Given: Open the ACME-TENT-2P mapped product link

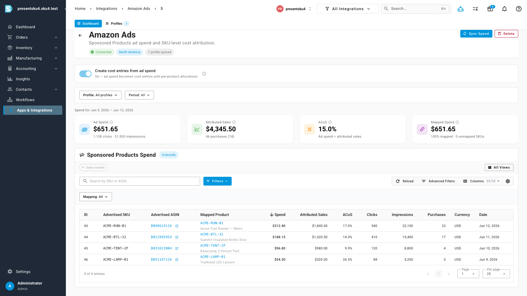Looking at the screenshot, I should (x=213, y=246).
